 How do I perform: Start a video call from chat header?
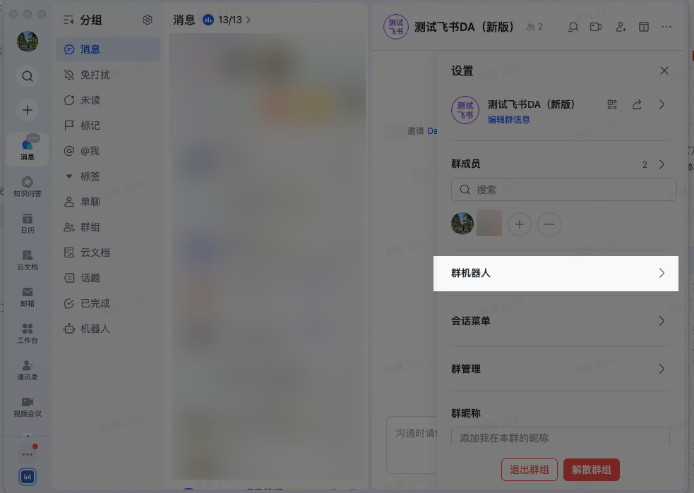click(x=596, y=27)
